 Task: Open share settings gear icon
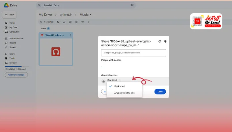(165, 41)
